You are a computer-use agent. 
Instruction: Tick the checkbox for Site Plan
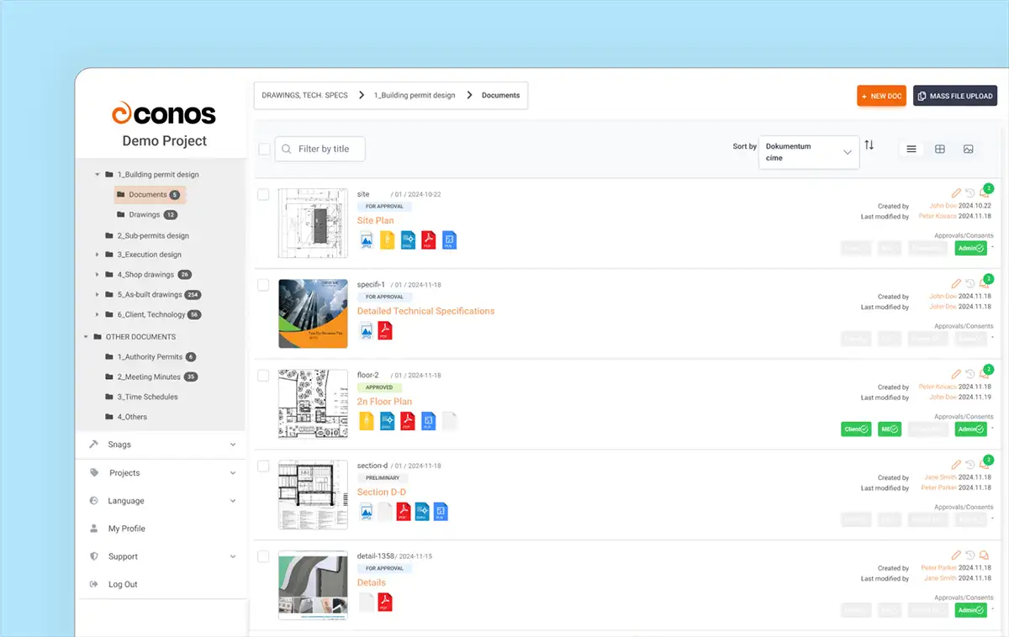point(263,194)
